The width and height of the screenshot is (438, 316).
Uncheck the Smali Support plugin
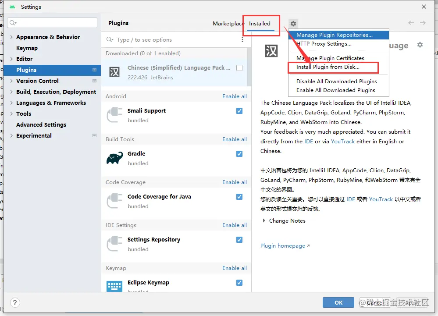click(239, 111)
